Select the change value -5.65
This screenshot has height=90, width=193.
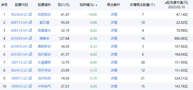93,87
